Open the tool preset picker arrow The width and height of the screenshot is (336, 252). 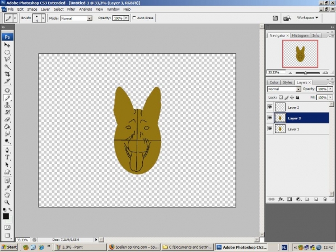pyautogui.click(x=15, y=18)
